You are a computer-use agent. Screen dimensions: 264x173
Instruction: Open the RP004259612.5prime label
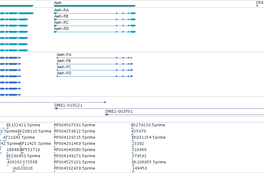[74, 131]
